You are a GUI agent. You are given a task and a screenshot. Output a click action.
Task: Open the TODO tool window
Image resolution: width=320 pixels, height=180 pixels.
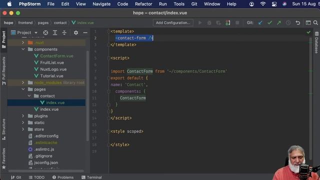tap(36, 177)
